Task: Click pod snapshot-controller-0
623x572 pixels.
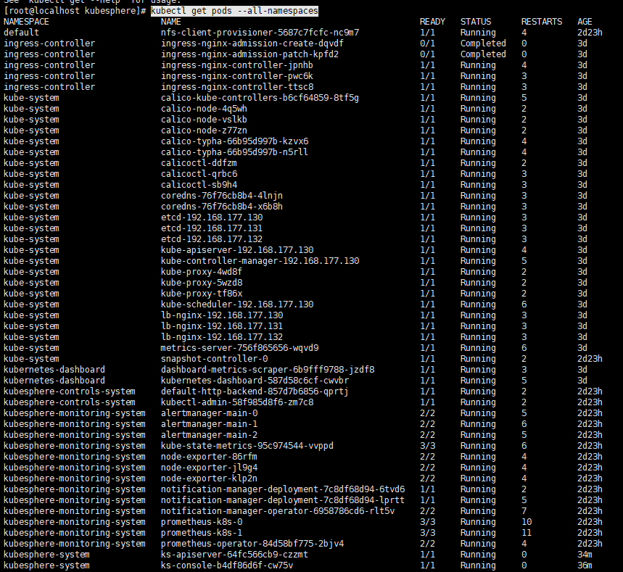Action: [214, 359]
